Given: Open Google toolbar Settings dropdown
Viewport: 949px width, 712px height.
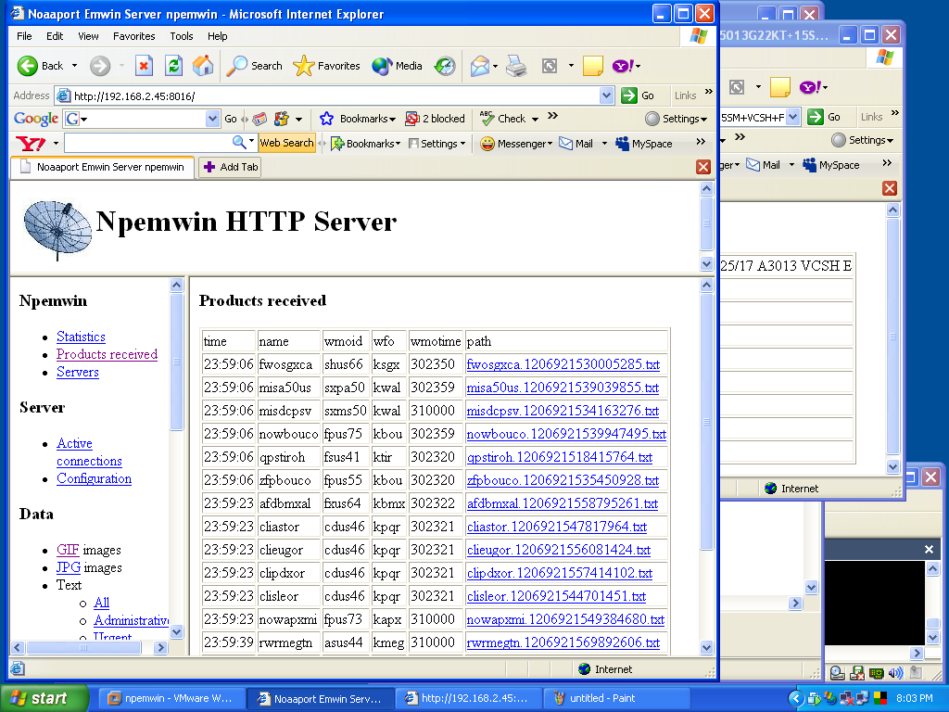Looking at the screenshot, I should coord(677,119).
